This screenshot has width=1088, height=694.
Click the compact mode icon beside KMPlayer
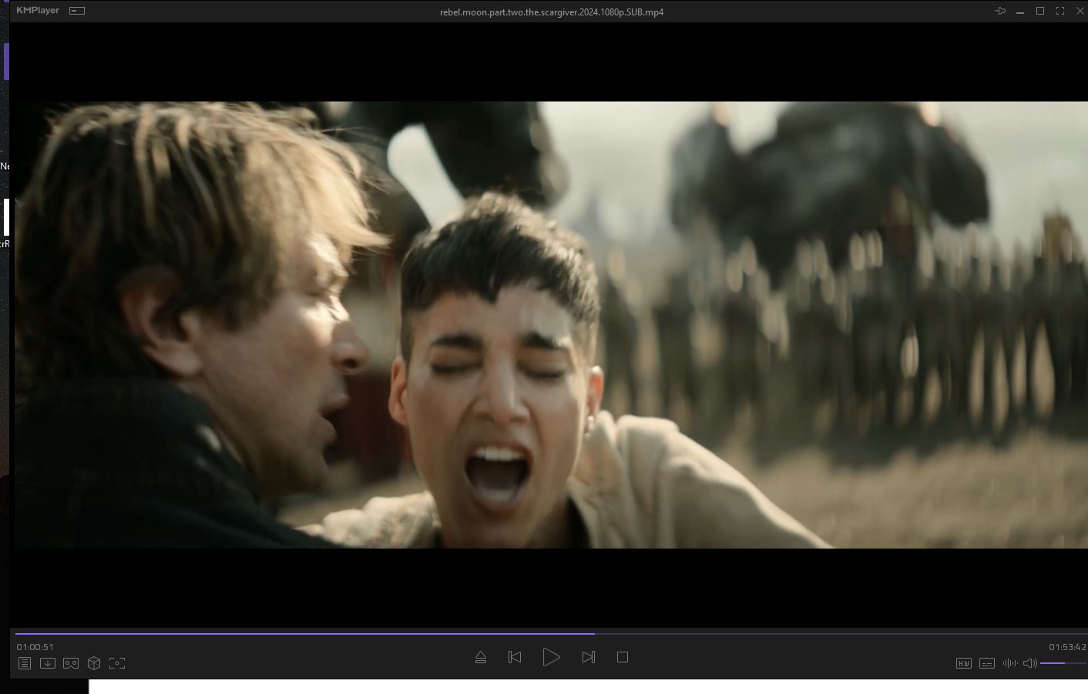[77, 11]
